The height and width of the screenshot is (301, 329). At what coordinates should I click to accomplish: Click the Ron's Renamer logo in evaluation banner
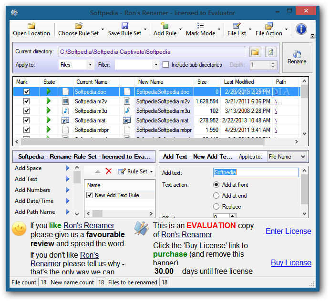click(x=142, y=228)
